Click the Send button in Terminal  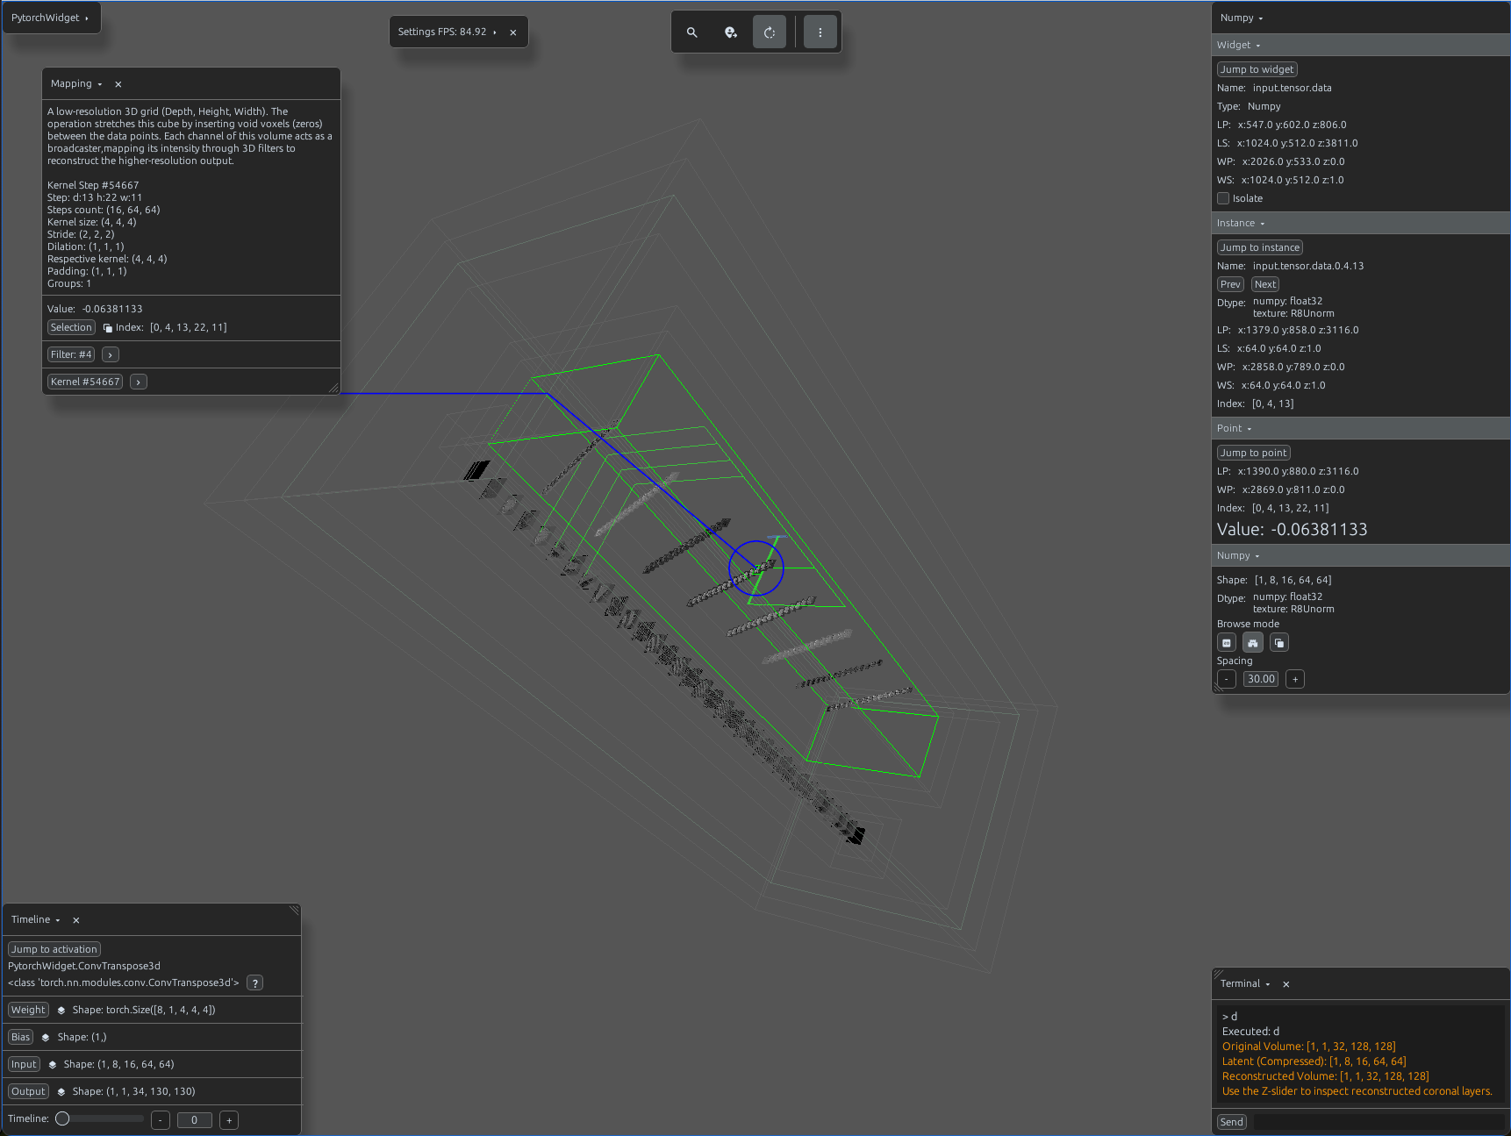(1232, 1122)
